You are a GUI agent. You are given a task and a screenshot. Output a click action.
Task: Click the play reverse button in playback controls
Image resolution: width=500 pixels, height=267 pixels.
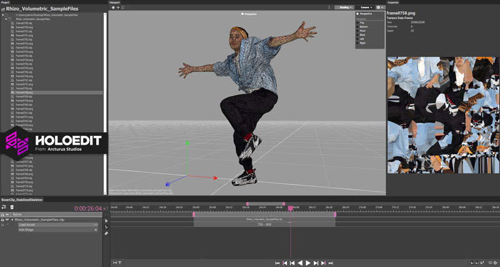300,263
